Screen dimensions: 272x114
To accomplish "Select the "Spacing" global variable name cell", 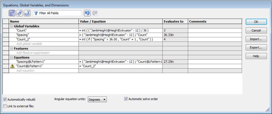I will coord(44,35).
